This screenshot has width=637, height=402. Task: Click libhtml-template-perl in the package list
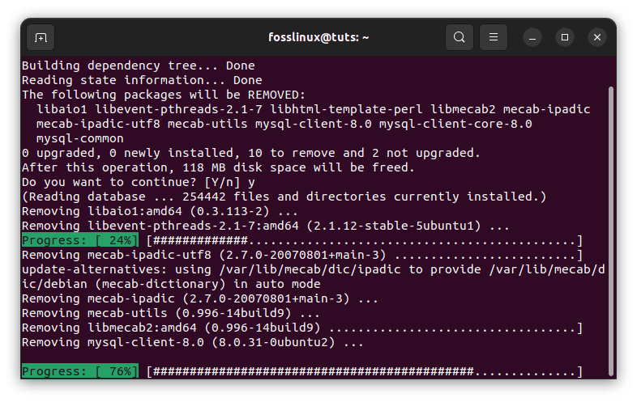coord(346,109)
